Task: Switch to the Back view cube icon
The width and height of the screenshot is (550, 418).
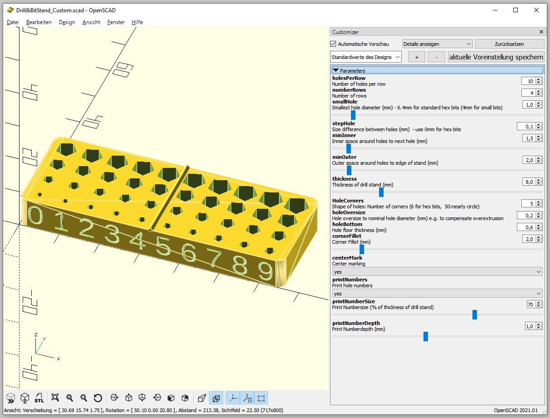Action: (x=185, y=398)
